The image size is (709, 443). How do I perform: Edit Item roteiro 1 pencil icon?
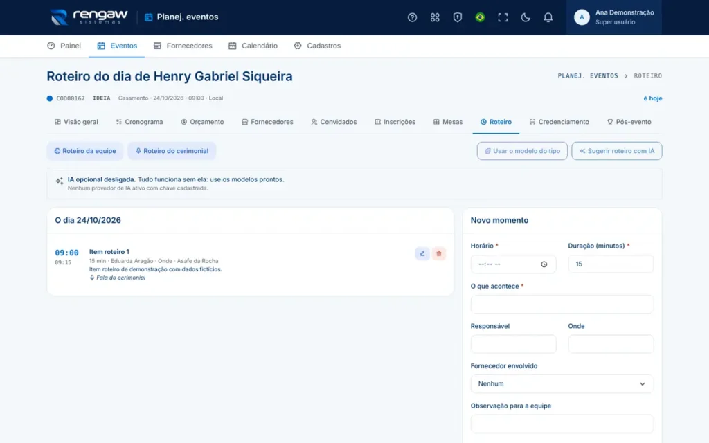tap(422, 253)
